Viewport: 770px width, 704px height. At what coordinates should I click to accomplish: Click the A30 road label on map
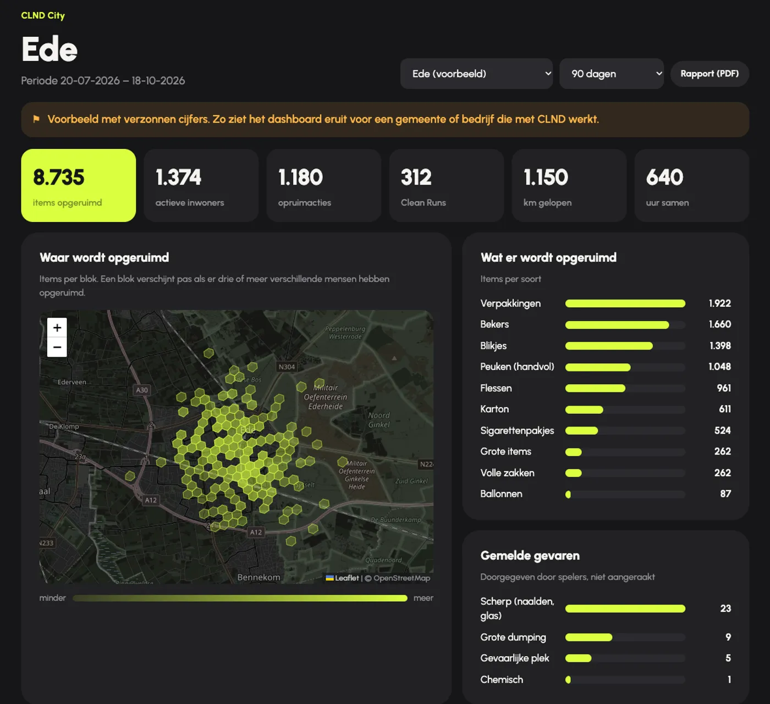(x=142, y=390)
